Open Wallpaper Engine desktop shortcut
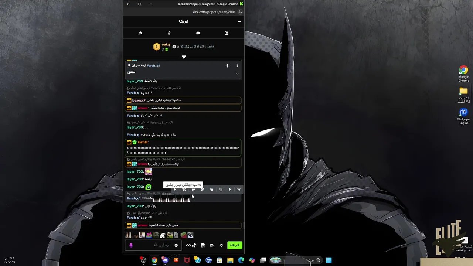Screen dimensions: 473x266 (464, 116)
